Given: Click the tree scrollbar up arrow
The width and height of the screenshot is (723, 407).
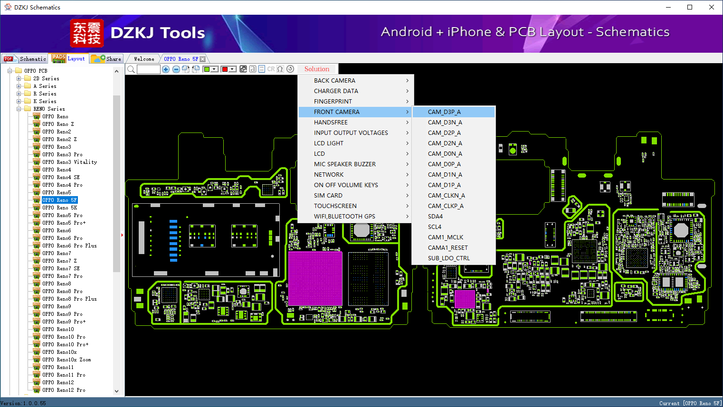Looking at the screenshot, I should click(117, 71).
